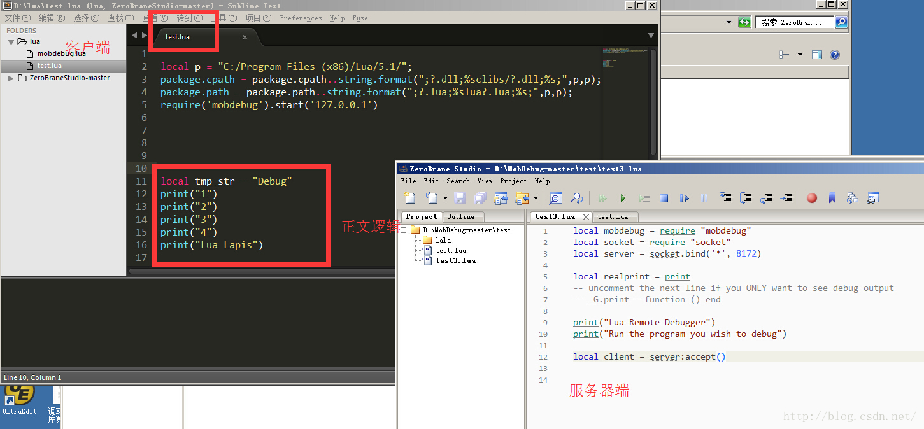Open Explorer address bar dropdown arrow
The width and height of the screenshot is (924, 429).
730,22
